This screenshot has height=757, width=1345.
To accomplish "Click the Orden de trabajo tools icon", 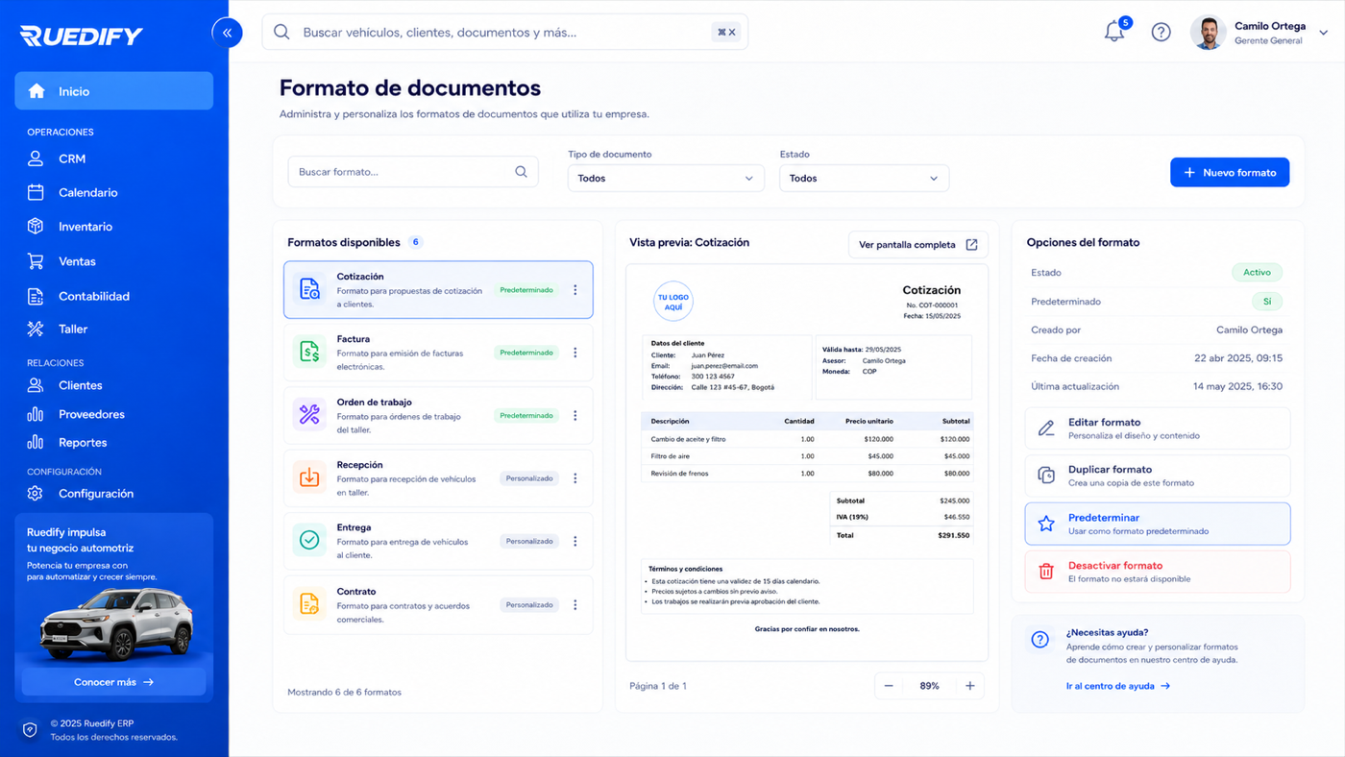I will pyautogui.click(x=309, y=415).
